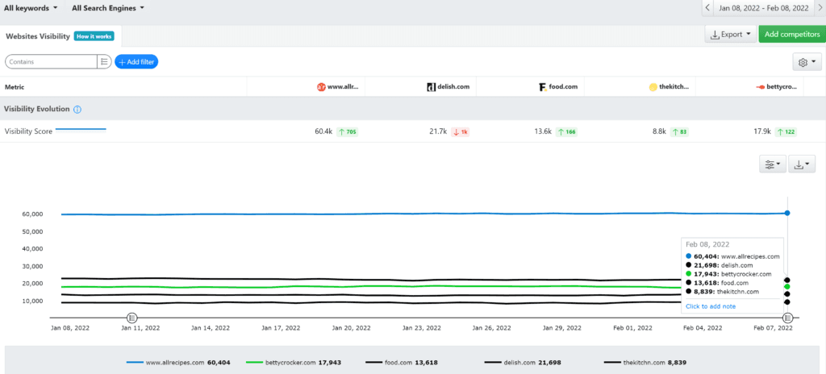Click the Click to add note link

click(x=711, y=306)
